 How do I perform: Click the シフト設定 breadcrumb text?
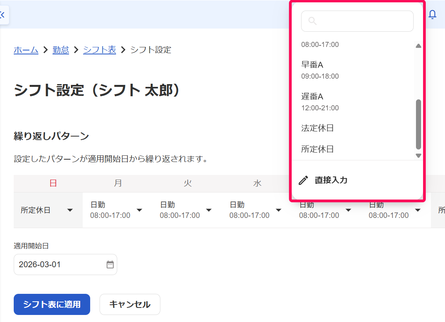pyautogui.click(x=151, y=50)
